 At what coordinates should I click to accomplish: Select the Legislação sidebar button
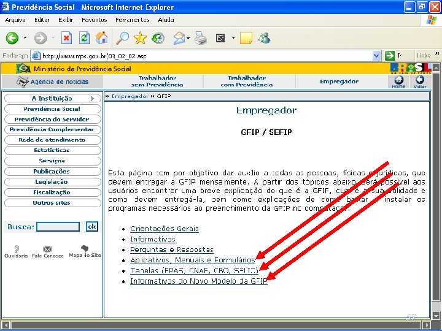pos(53,182)
